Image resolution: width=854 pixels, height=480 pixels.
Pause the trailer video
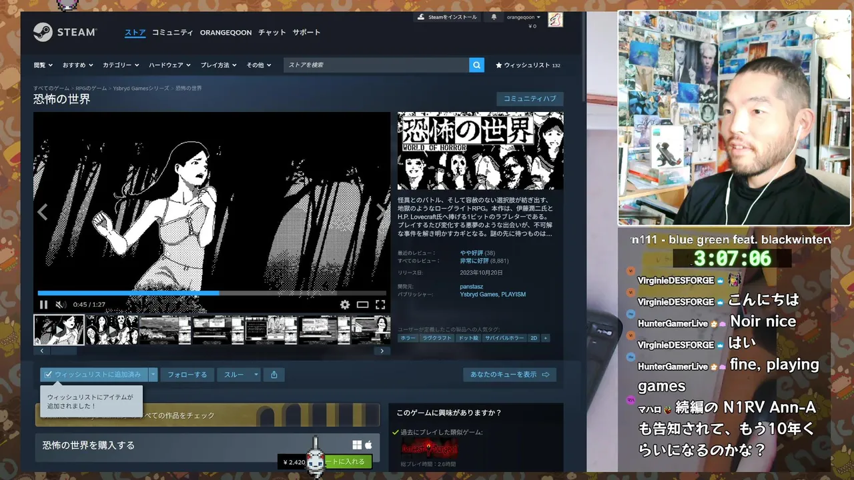coord(43,305)
